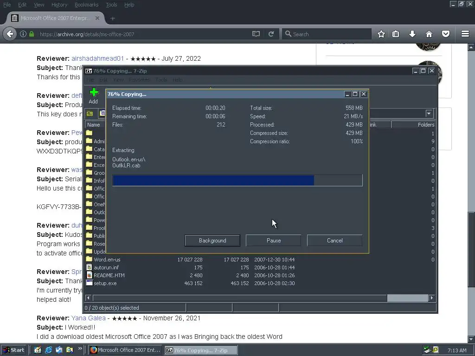Select the autorun.inf file name

pos(106,267)
